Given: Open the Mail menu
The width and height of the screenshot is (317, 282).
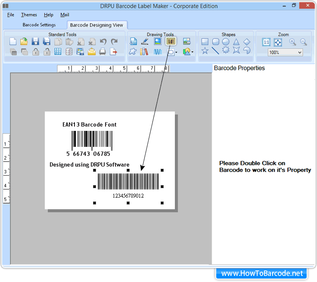Looking at the screenshot, I should click(x=65, y=15).
